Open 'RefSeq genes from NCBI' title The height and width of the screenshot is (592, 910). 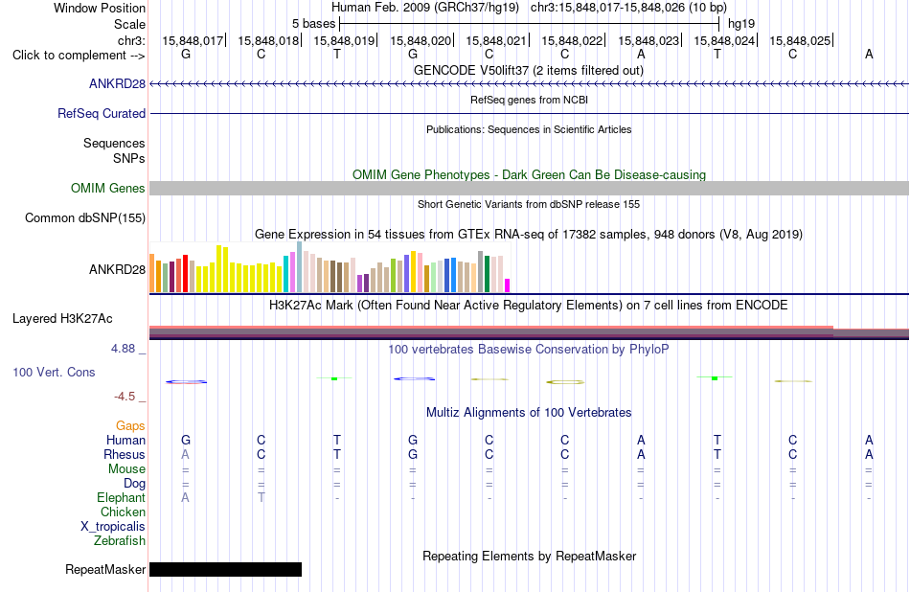pos(529,100)
